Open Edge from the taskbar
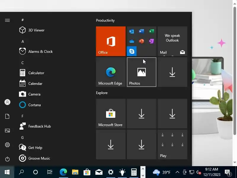The width and height of the screenshot is (237, 178). point(63,172)
